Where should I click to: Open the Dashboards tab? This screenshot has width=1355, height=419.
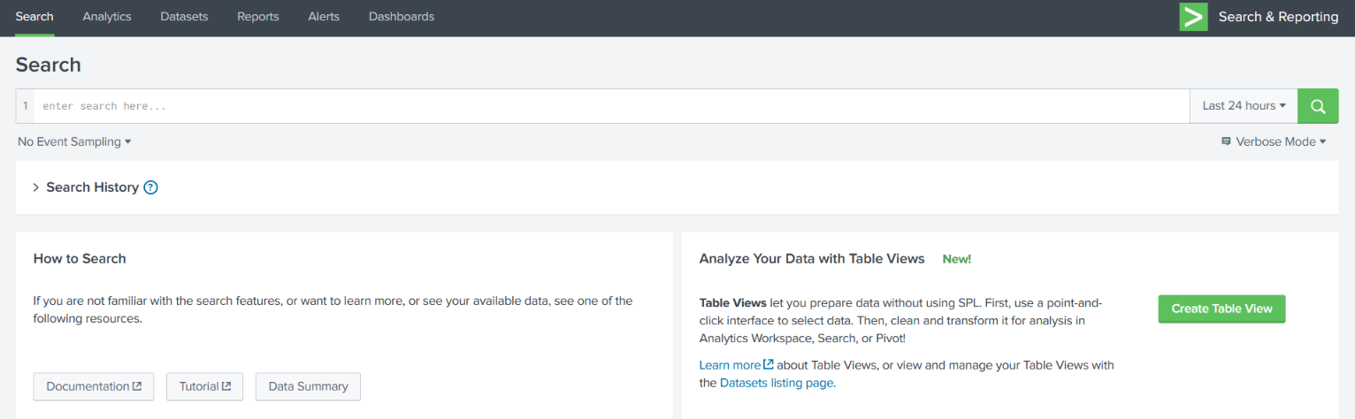click(402, 17)
